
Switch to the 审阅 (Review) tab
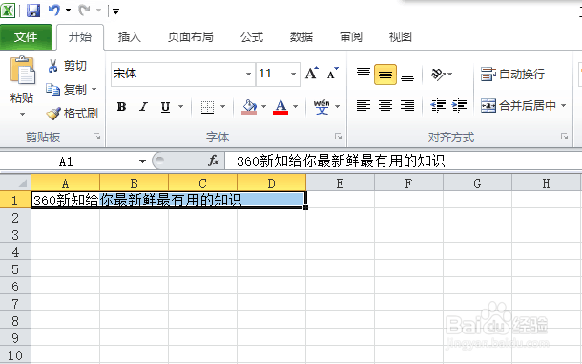[351, 37]
